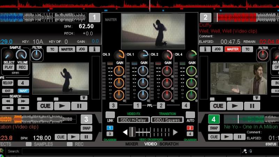The width and height of the screenshot is (279, 157).
Task: Click the sampler PLAY button
Action: point(8,67)
